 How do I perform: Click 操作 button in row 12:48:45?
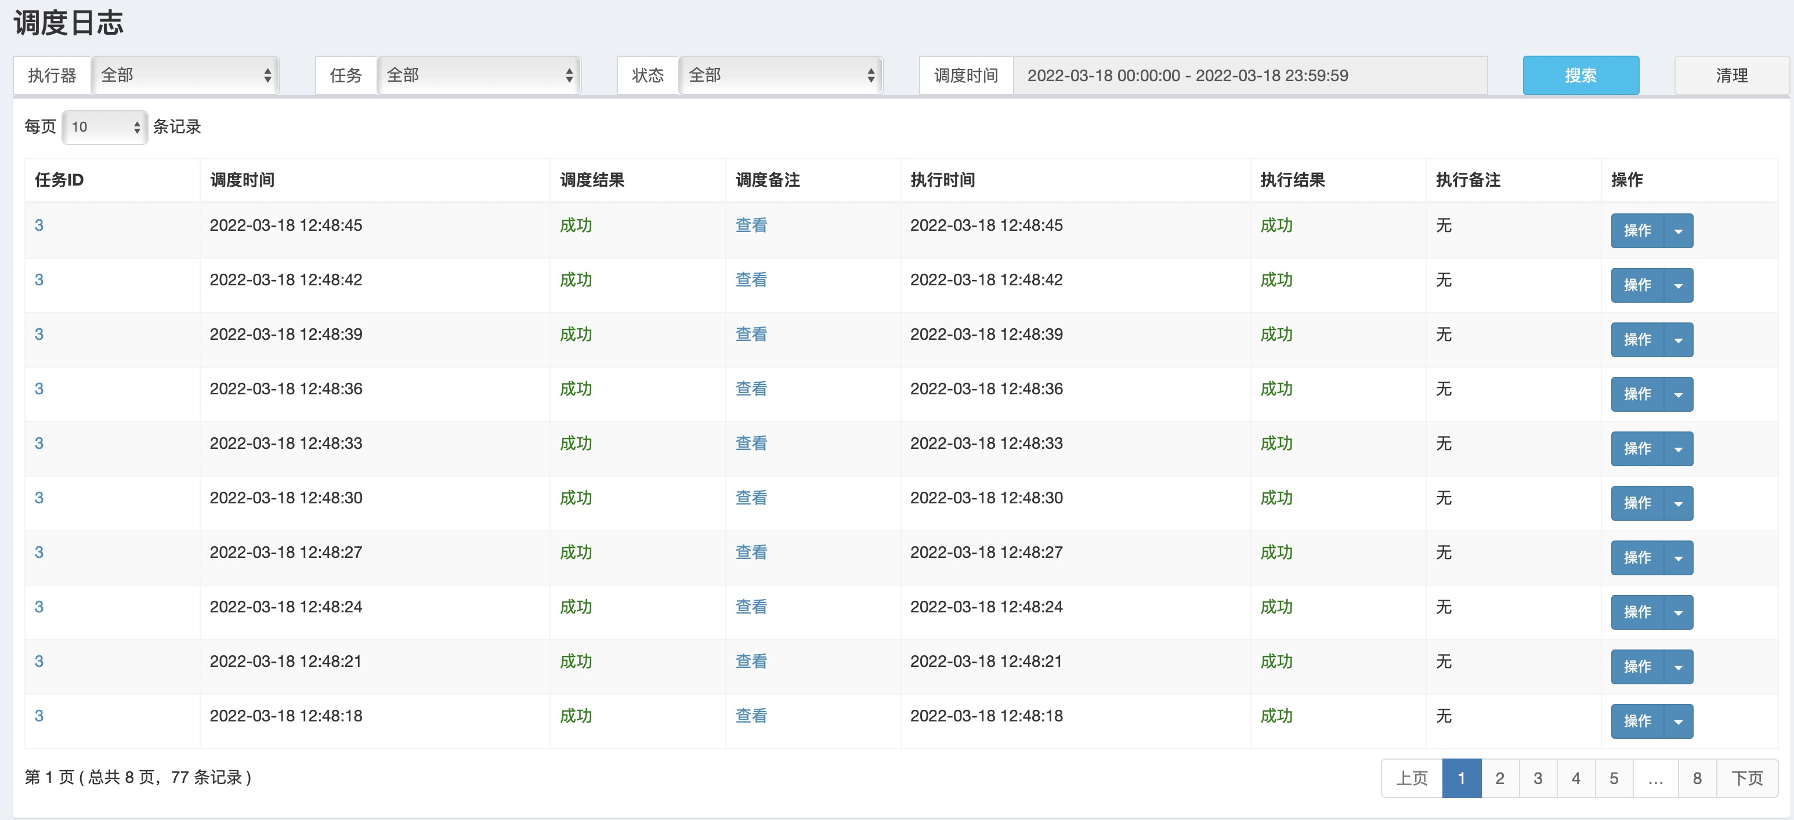coord(1637,231)
